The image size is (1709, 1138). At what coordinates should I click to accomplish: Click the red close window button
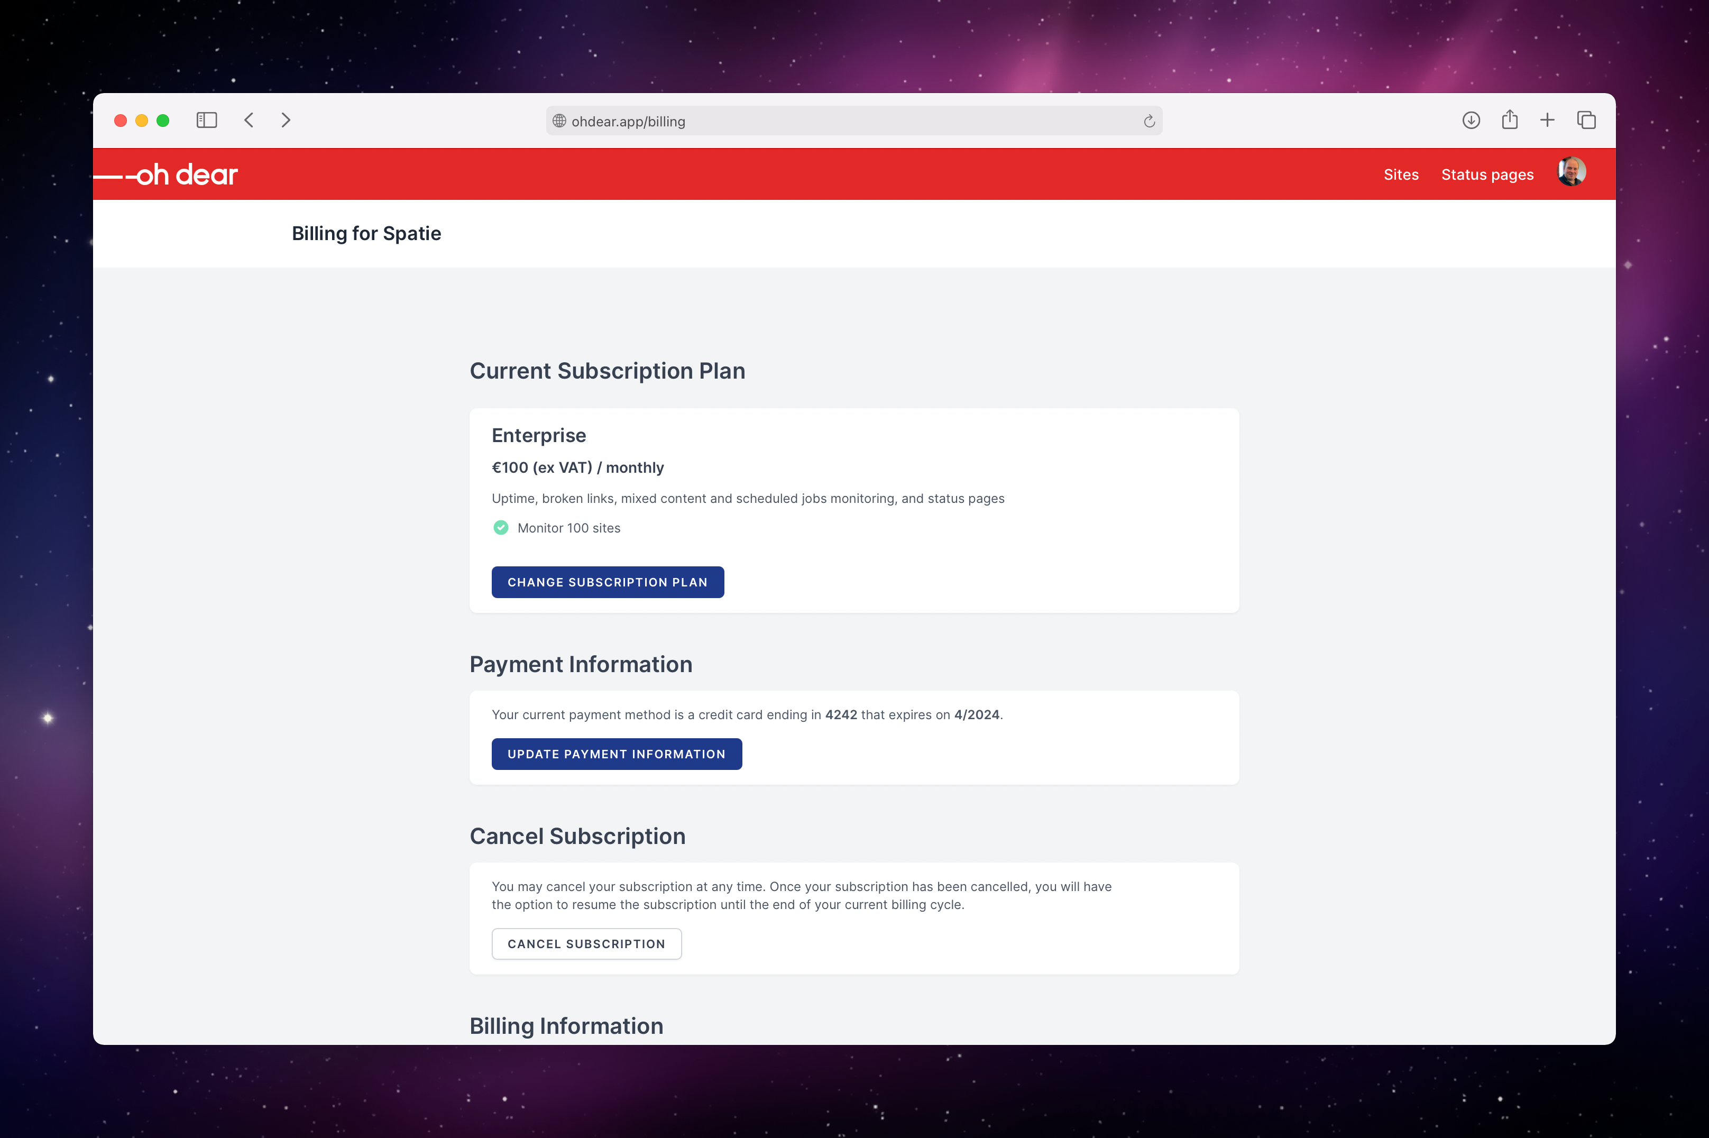[121, 121]
